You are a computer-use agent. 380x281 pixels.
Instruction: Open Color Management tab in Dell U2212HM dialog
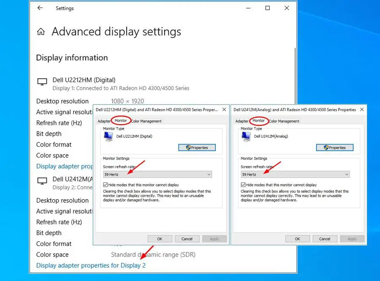[x=146, y=121]
